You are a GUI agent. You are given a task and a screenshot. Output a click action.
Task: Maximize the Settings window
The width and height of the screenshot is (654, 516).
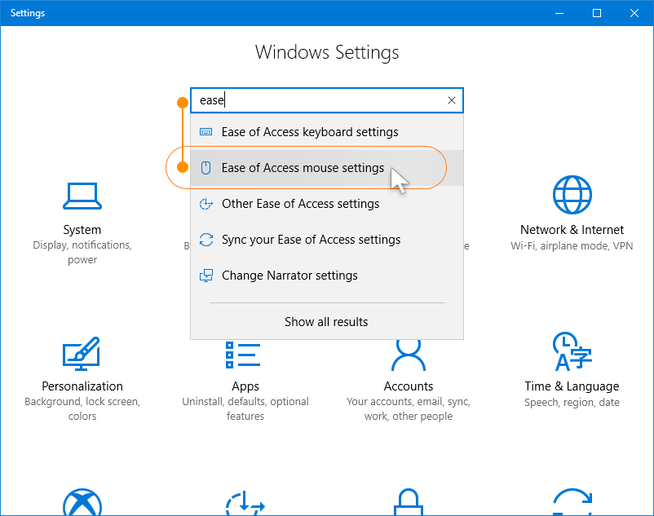[x=597, y=13]
